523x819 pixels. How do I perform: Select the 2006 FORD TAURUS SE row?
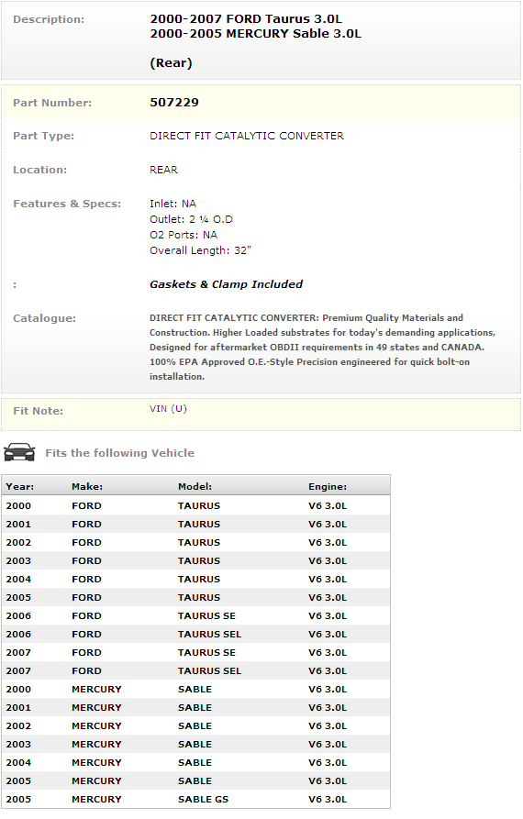pyautogui.click(x=196, y=615)
